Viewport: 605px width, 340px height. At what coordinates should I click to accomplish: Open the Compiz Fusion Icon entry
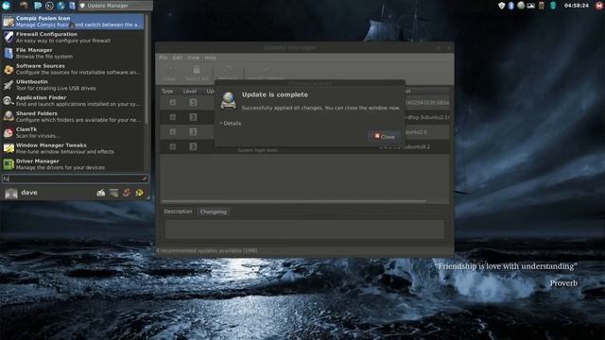tap(73, 21)
